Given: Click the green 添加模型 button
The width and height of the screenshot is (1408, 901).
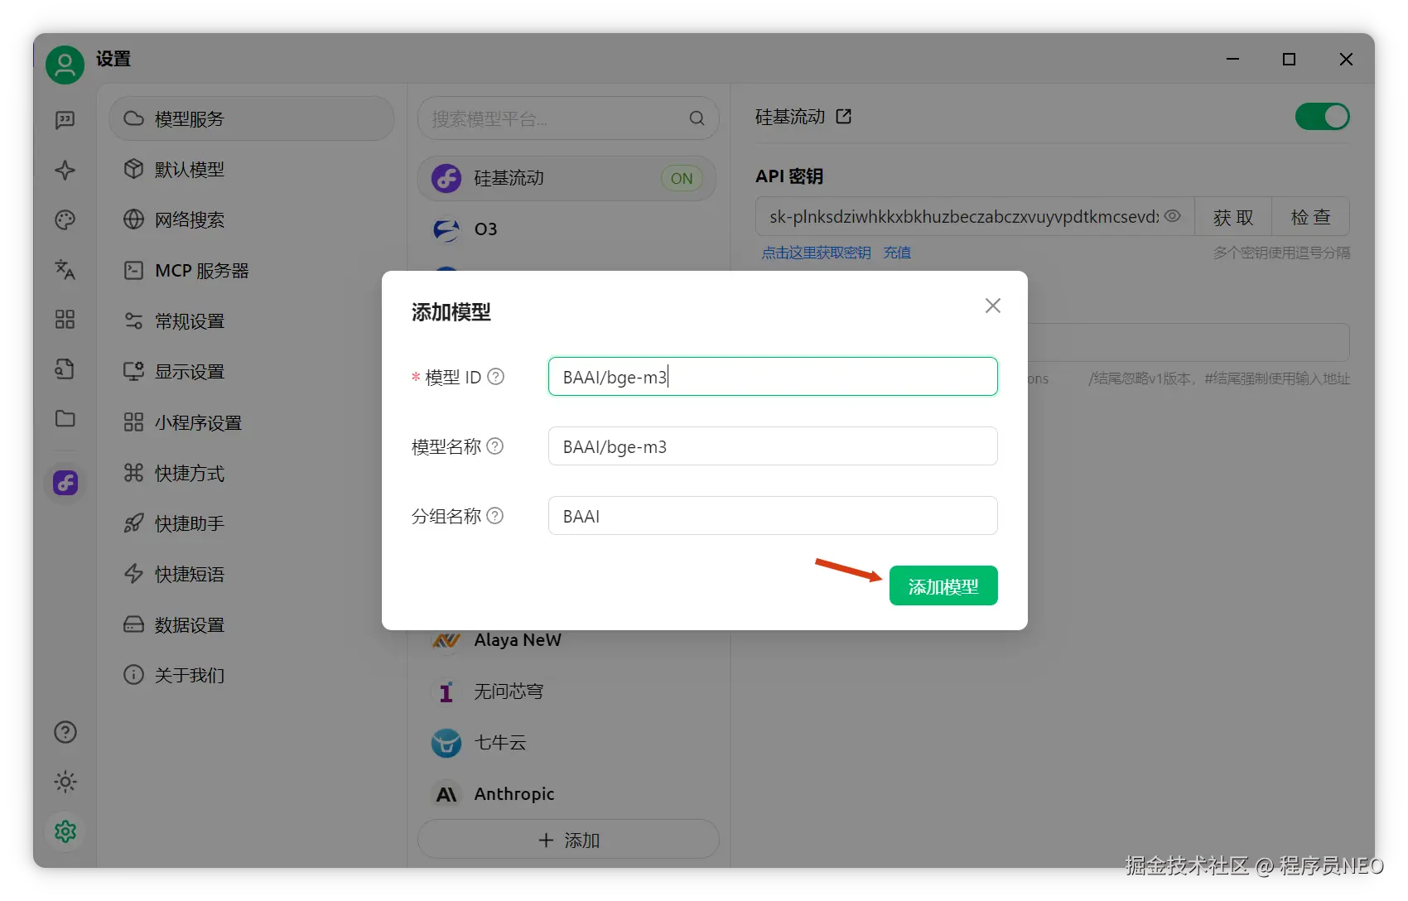Looking at the screenshot, I should 943,586.
